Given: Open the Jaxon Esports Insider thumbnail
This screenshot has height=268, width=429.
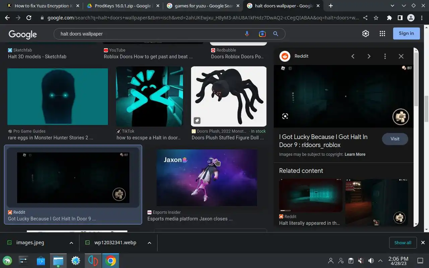Looking at the screenshot, I should [207, 178].
